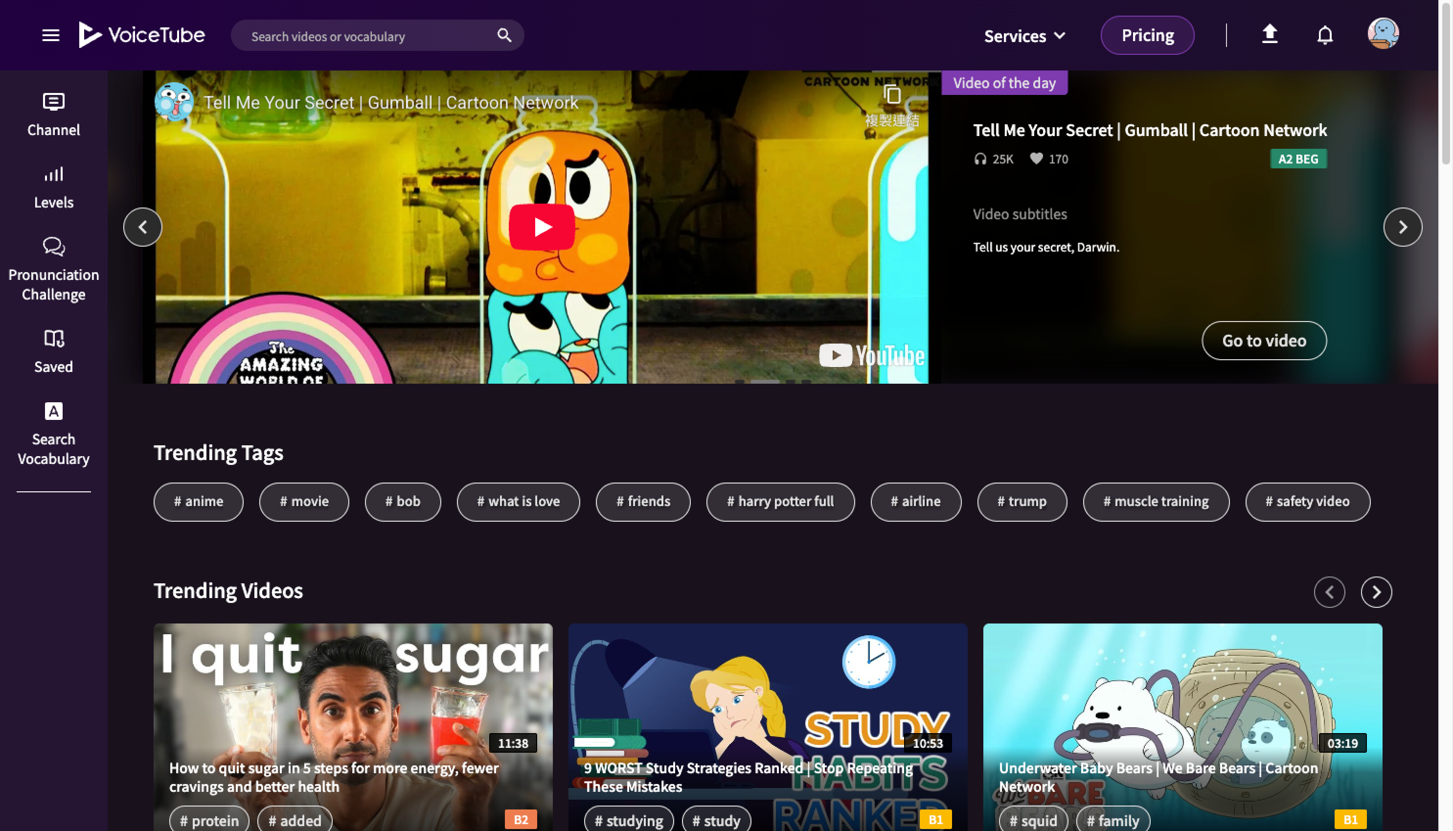This screenshot has width=1453, height=831.
Task: Open the notifications bell
Action: coord(1325,35)
